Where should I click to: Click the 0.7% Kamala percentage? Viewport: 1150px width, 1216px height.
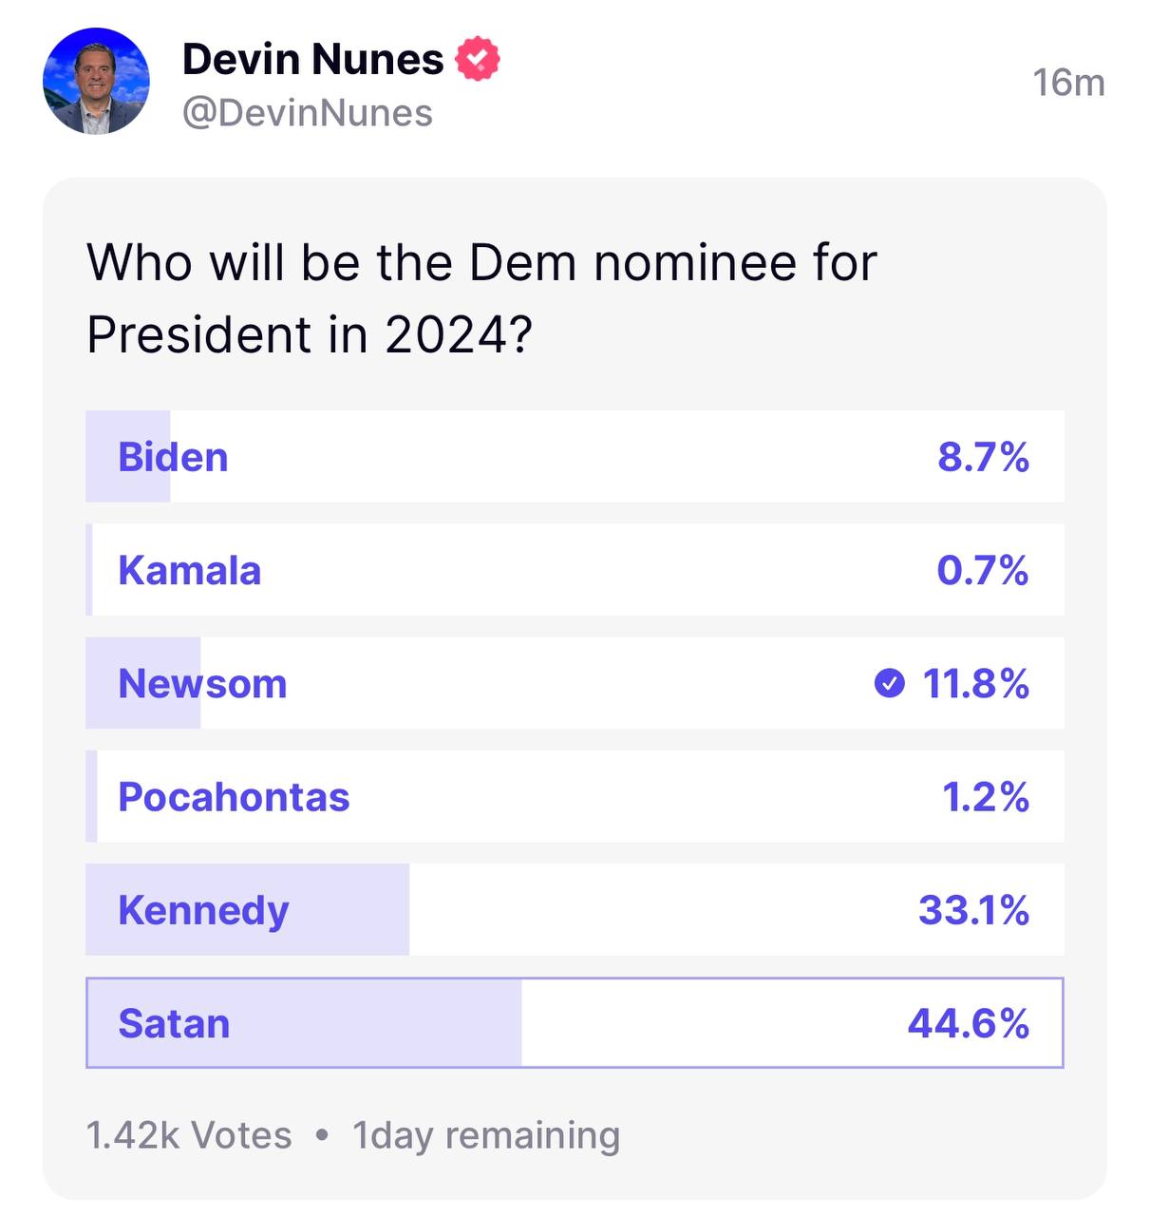[x=983, y=570]
